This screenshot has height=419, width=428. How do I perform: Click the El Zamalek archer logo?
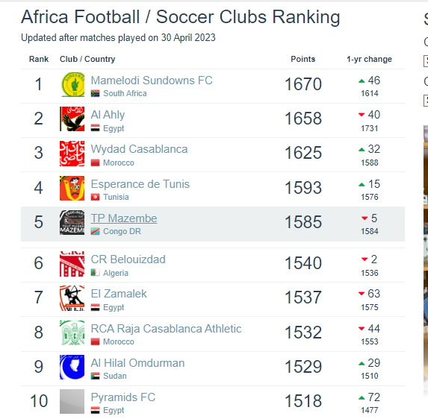72,298
